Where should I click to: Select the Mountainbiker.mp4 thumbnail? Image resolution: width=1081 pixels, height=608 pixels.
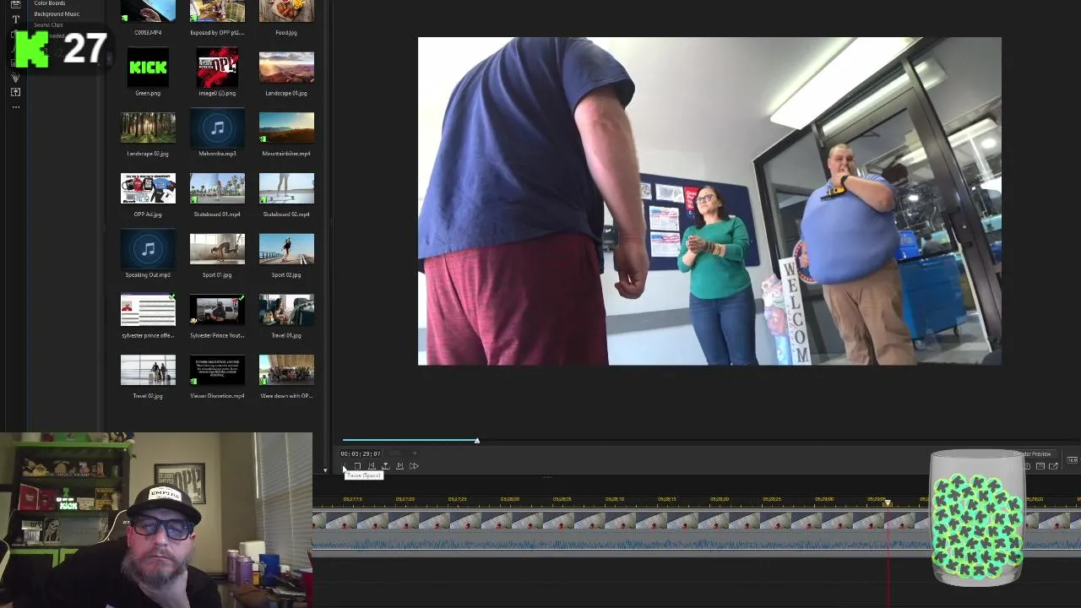(x=286, y=128)
